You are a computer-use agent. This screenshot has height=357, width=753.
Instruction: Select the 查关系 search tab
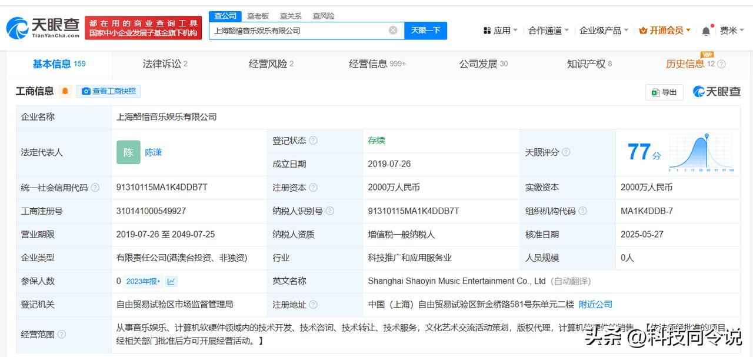coord(291,16)
